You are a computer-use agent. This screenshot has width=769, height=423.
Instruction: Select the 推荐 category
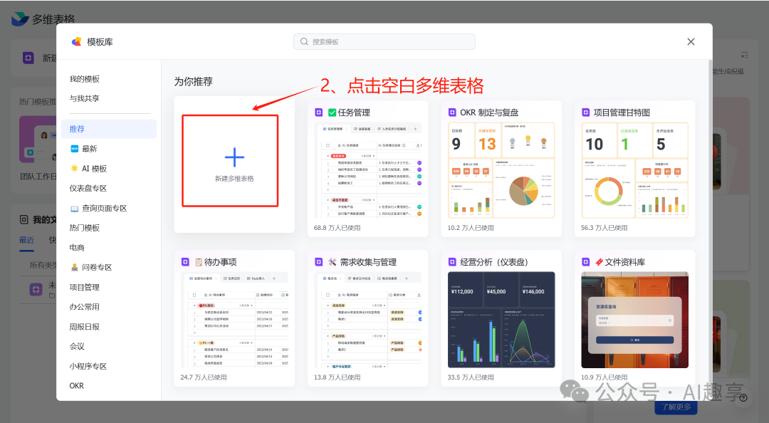109,129
